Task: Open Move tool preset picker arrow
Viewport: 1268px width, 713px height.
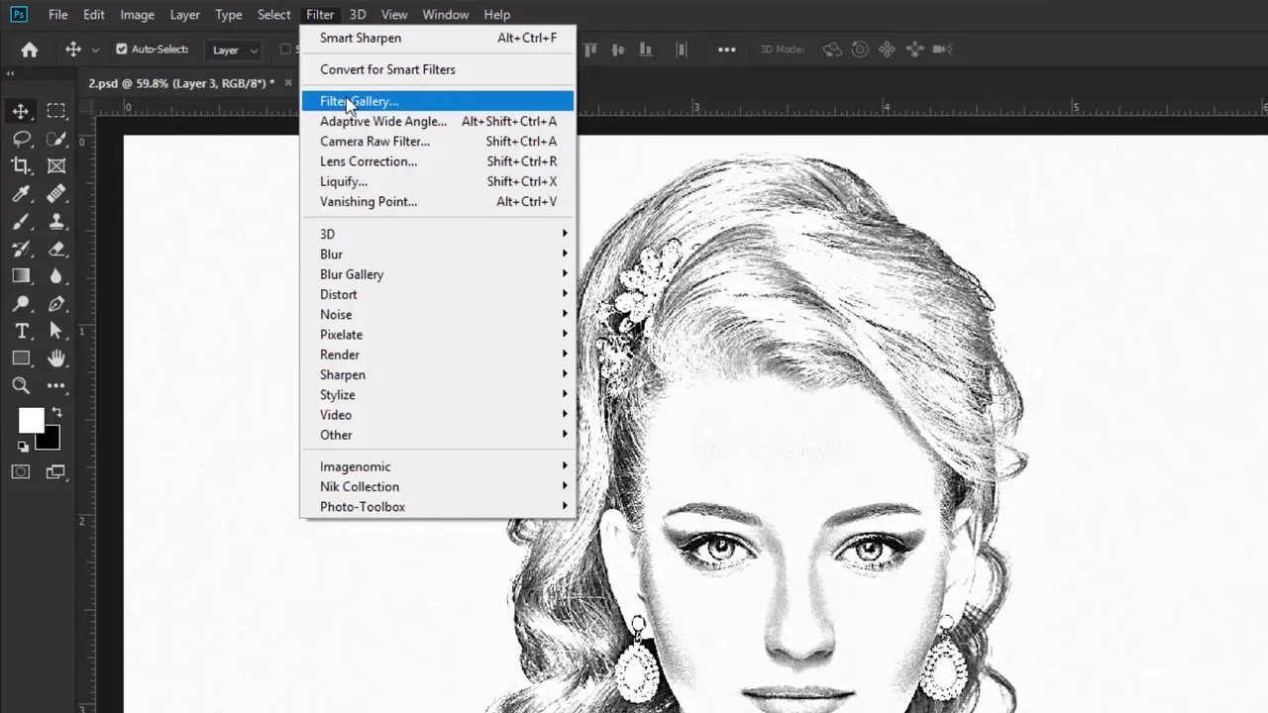Action: pos(95,50)
